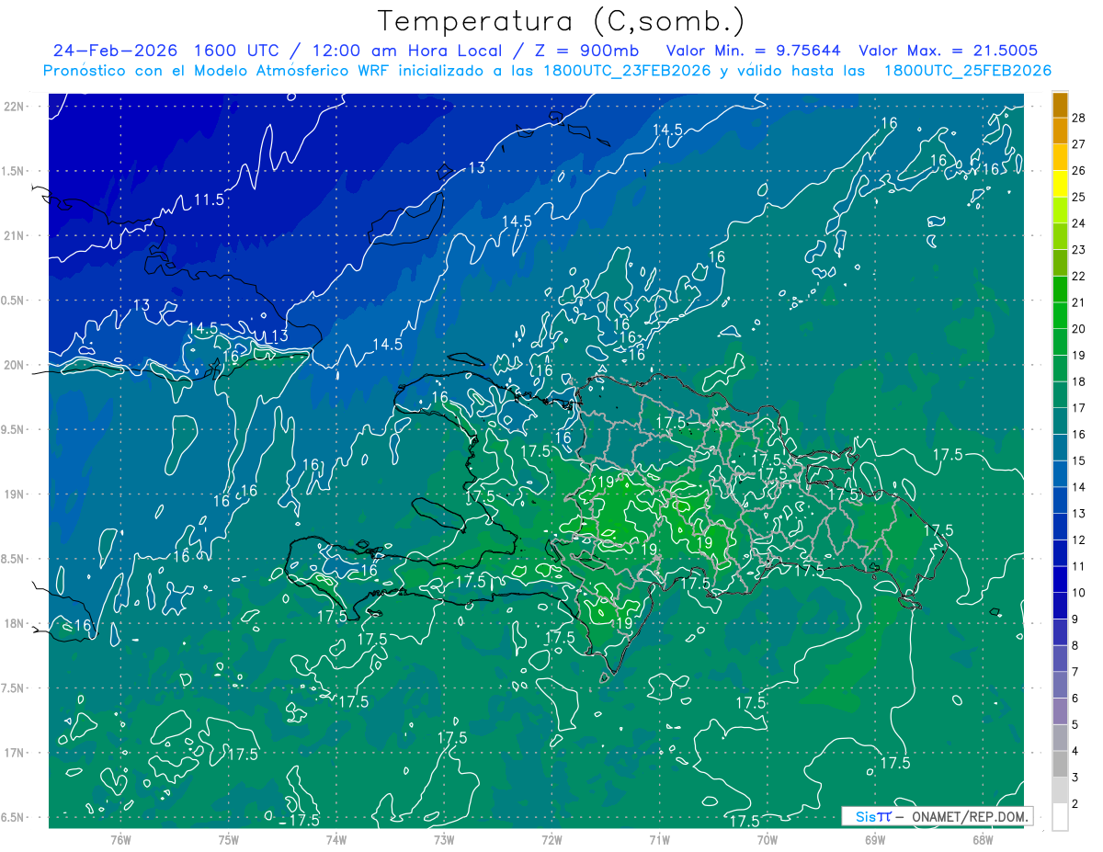The height and width of the screenshot is (852, 1103).
Task: Click the '5' color scale label
Action: [1076, 724]
